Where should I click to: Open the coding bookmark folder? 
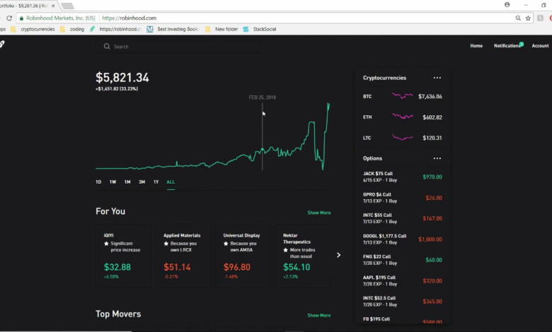pyautogui.click(x=72, y=29)
